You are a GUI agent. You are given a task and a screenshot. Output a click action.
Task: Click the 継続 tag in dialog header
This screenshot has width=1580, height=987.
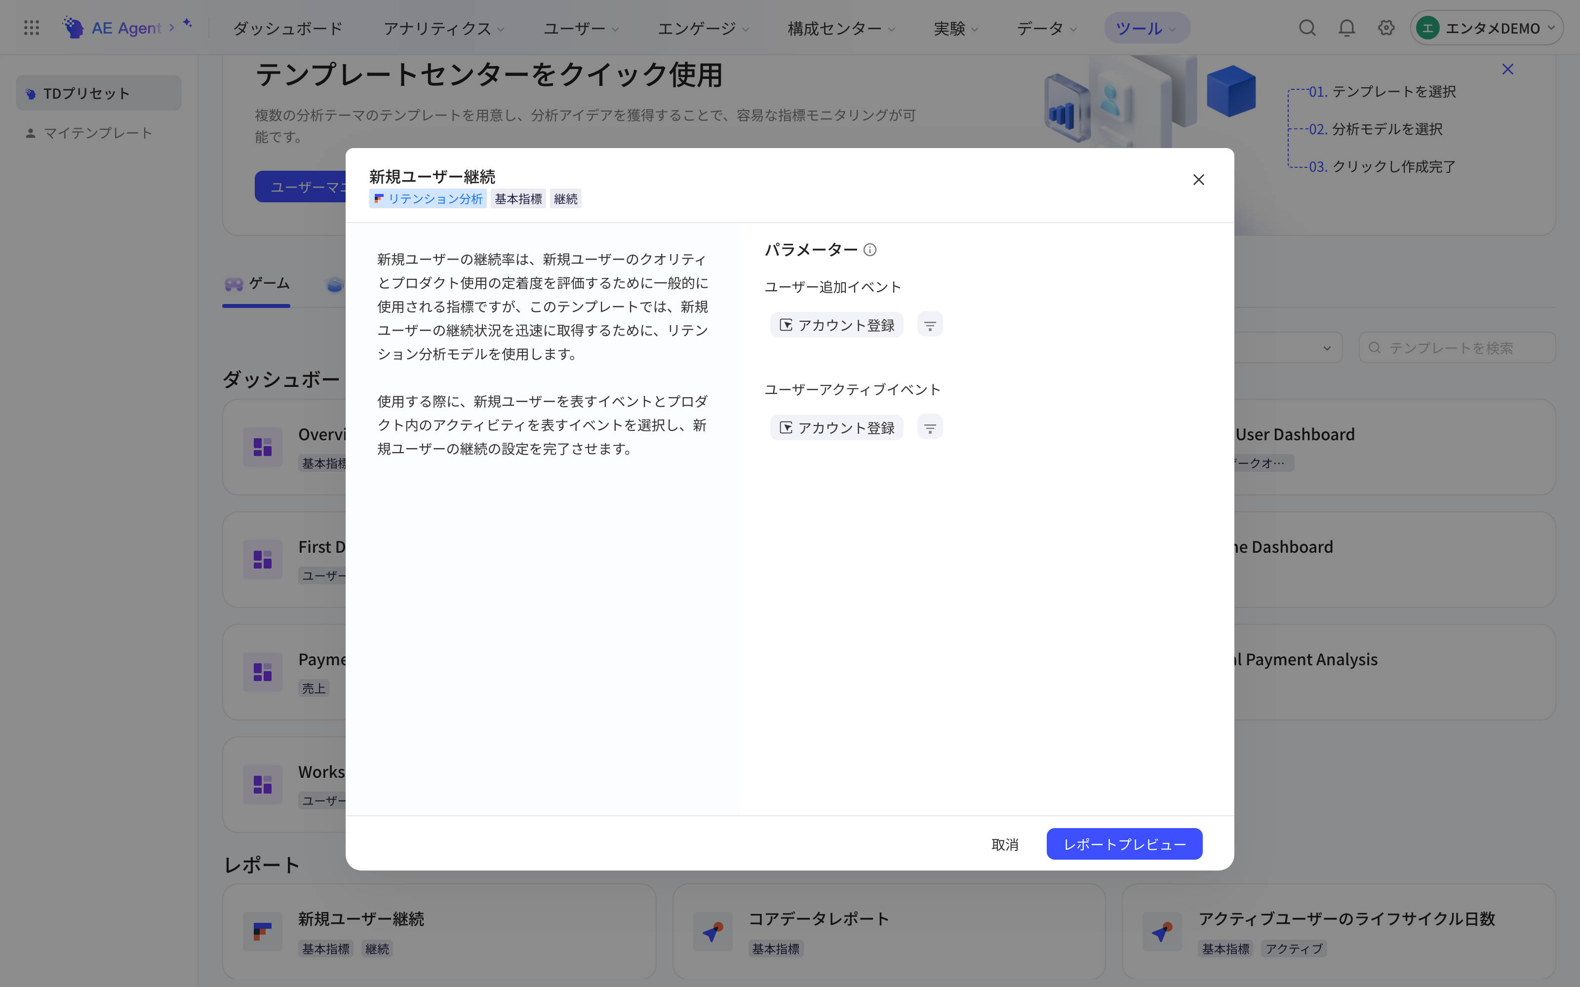coord(565,198)
